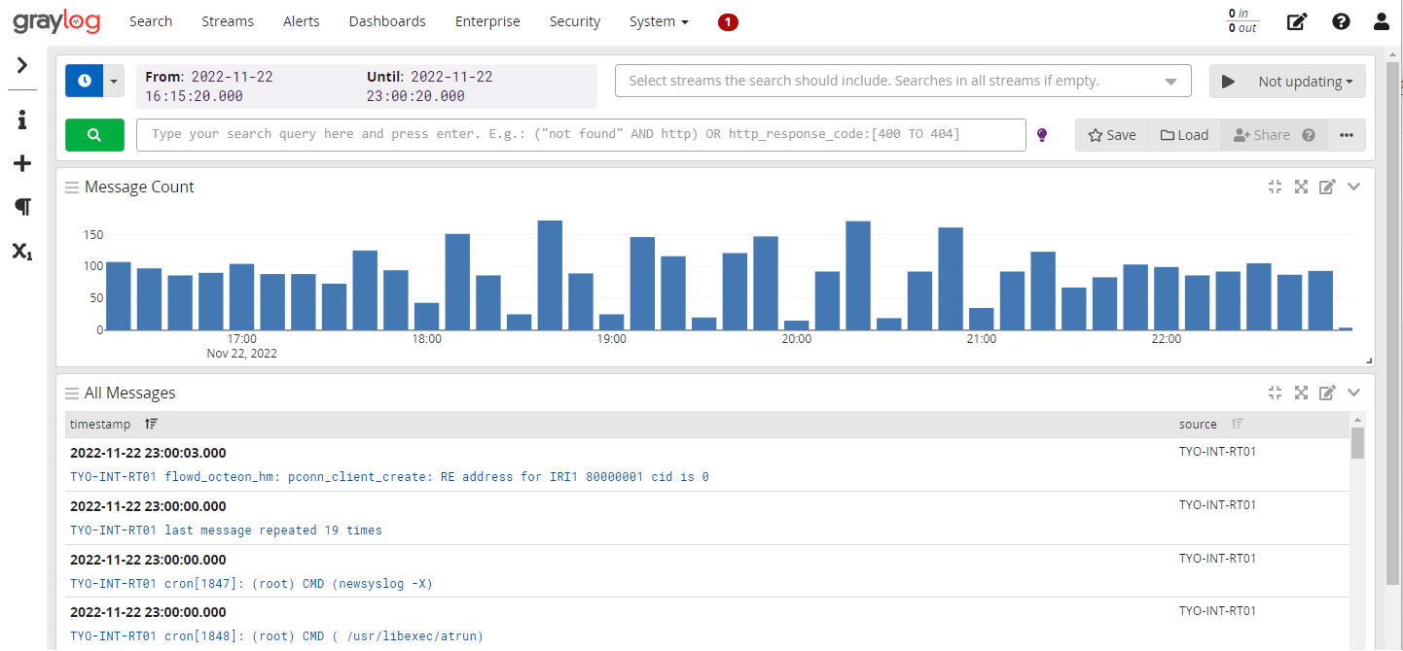
Task: Maximize the All Messages widget
Action: (x=1301, y=393)
